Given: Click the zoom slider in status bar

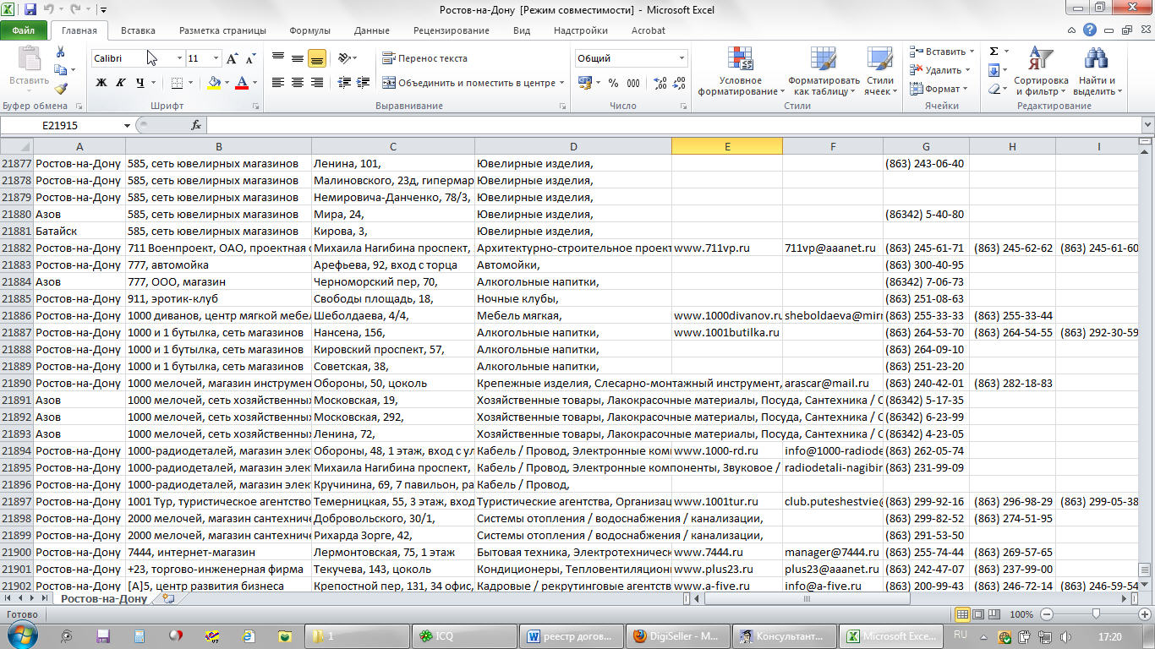Looking at the screenshot, I should pos(1097,614).
